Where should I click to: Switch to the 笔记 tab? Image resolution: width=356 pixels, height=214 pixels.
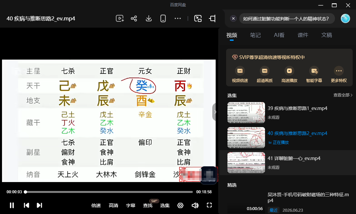click(x=255, y=35)
